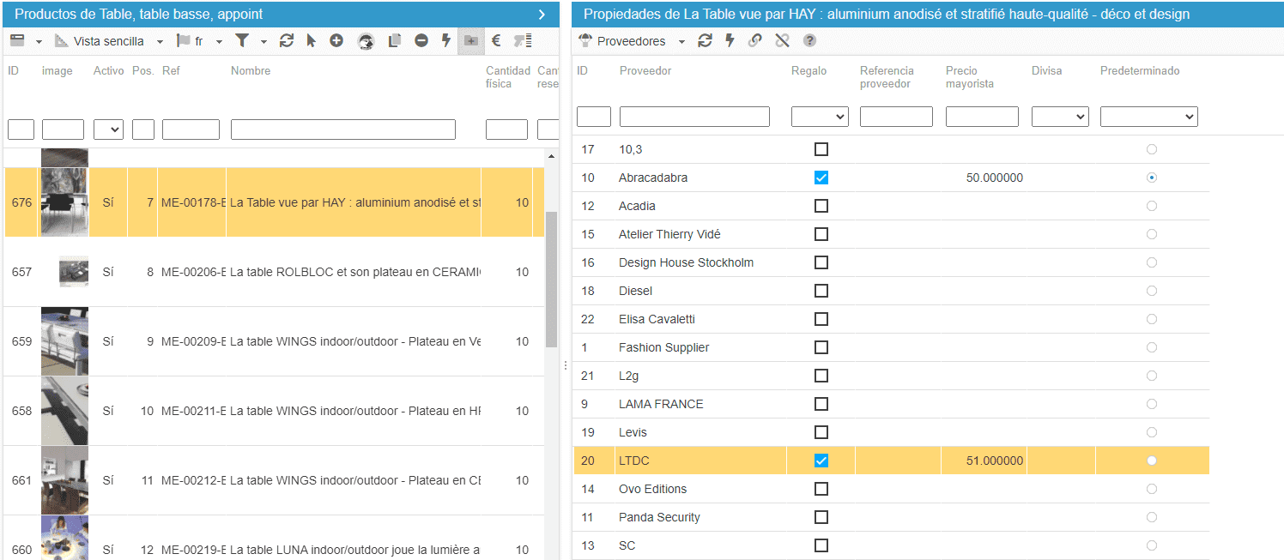This screenshot has width=1284, height=560.
Task: Check the Regalo checkbox for Diesel
Action: (x=821, y=291)
